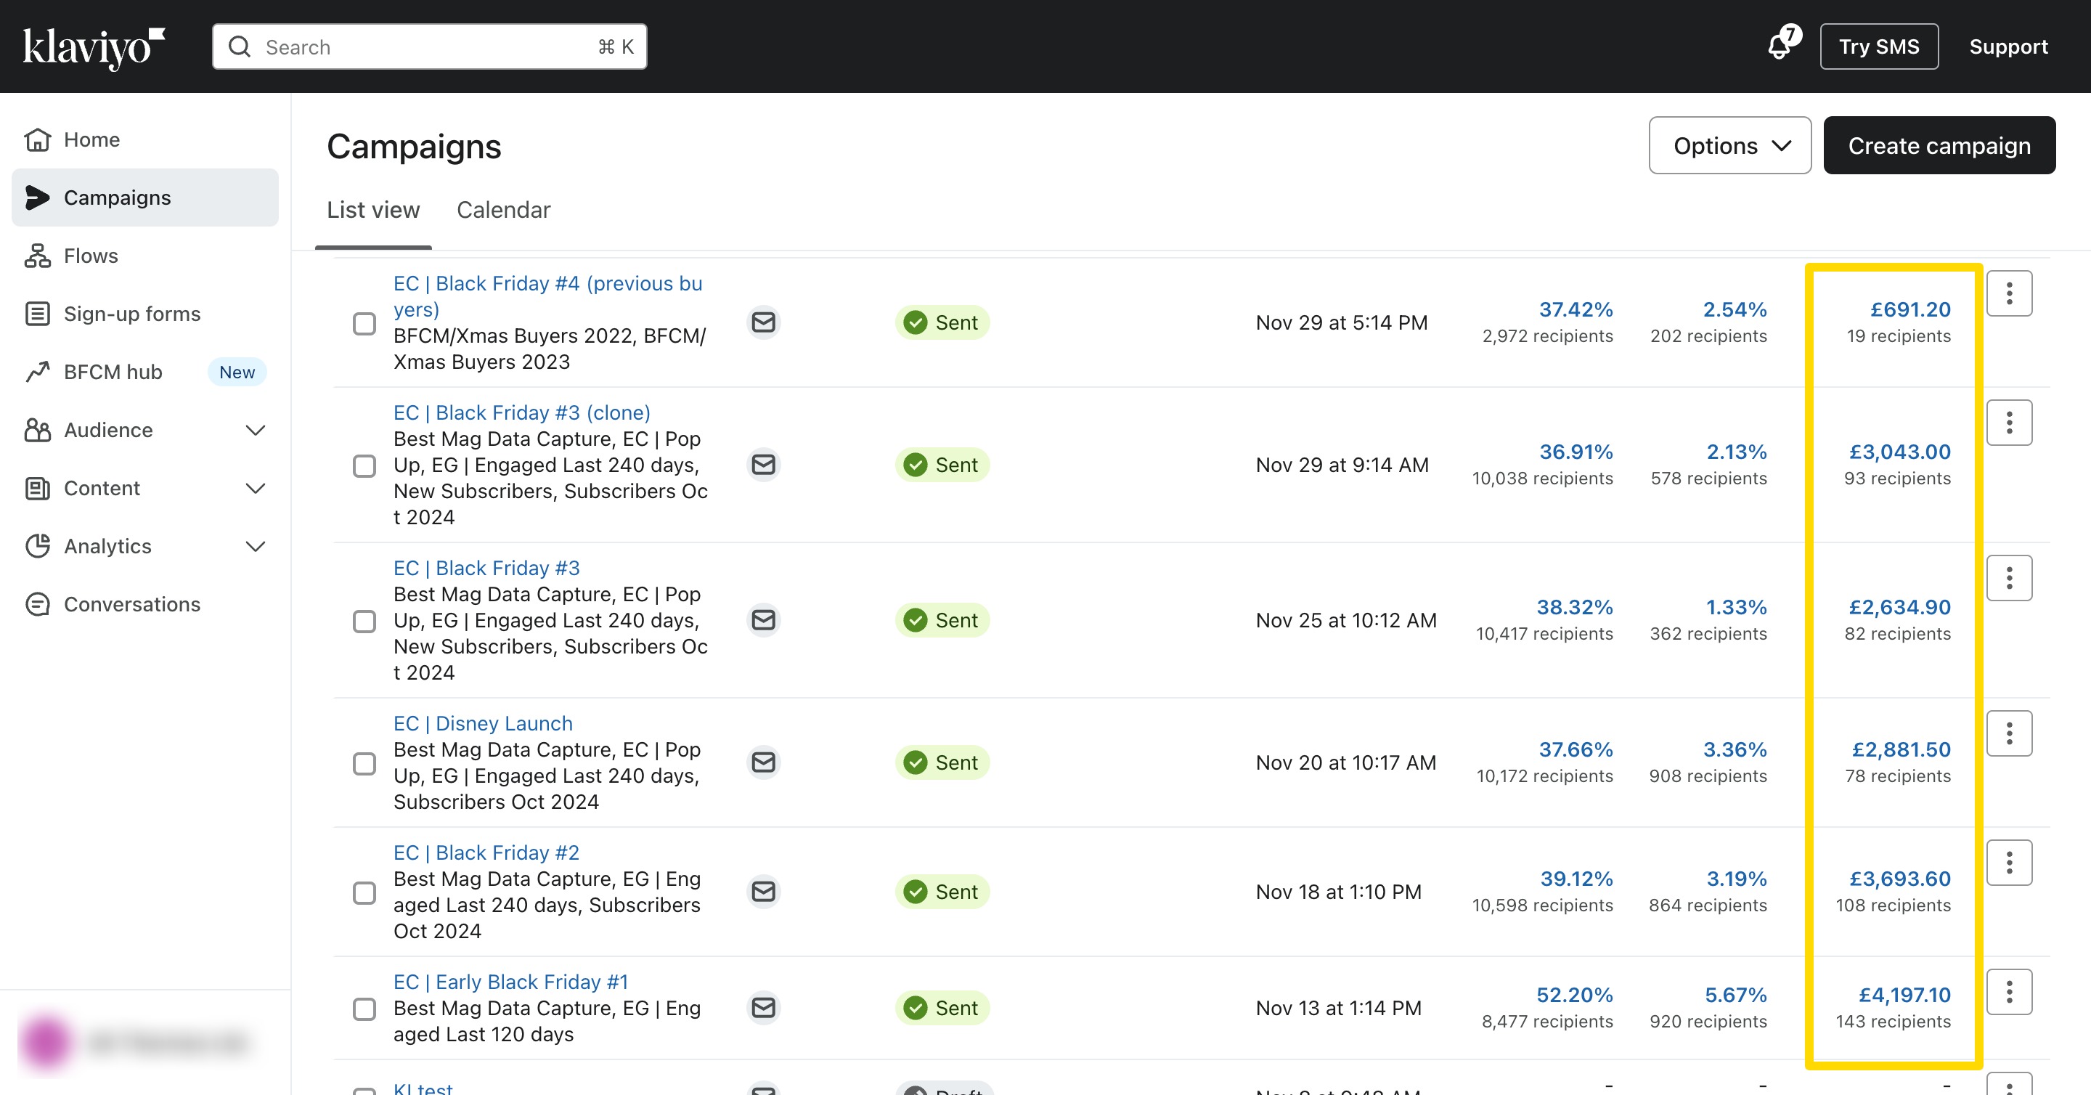The image size is (2091, 1095).
Task: Click the email icon for Disney Launch
Action: click(x=763, y=762)
